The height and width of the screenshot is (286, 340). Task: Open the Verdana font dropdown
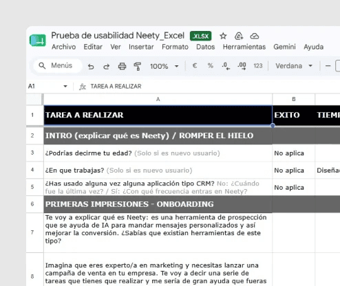pyautogui.click(x=294, y=66)
